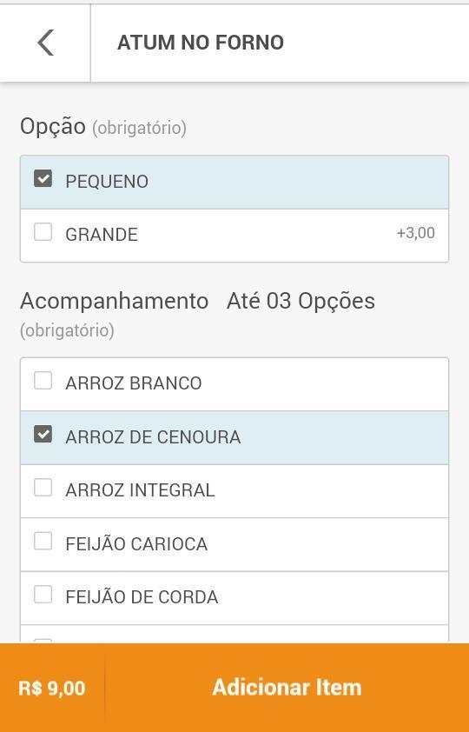Screen dimensions: 469x732
Task: Tap the FEIJÃO CARIOCA label
Action: click(136, 544)
